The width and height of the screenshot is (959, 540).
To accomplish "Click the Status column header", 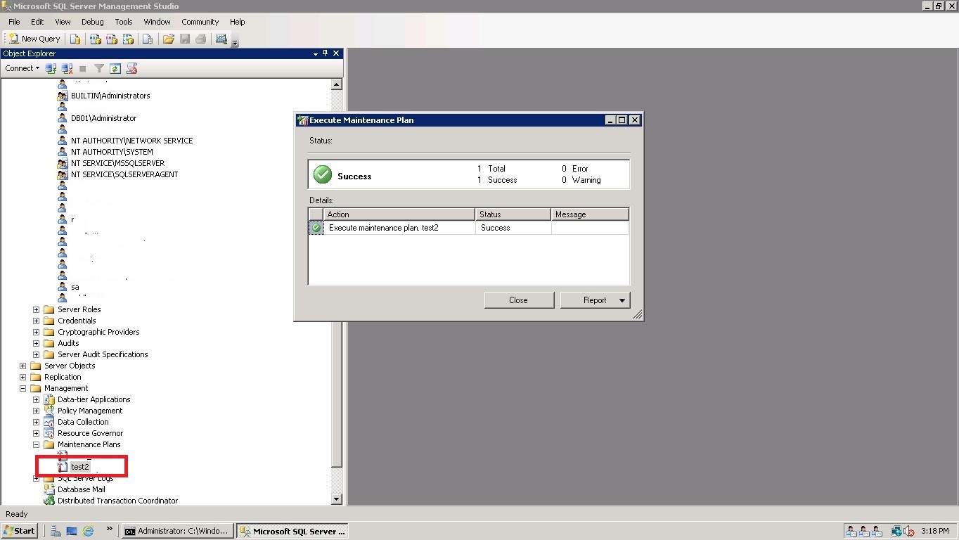I will point(513,214).
